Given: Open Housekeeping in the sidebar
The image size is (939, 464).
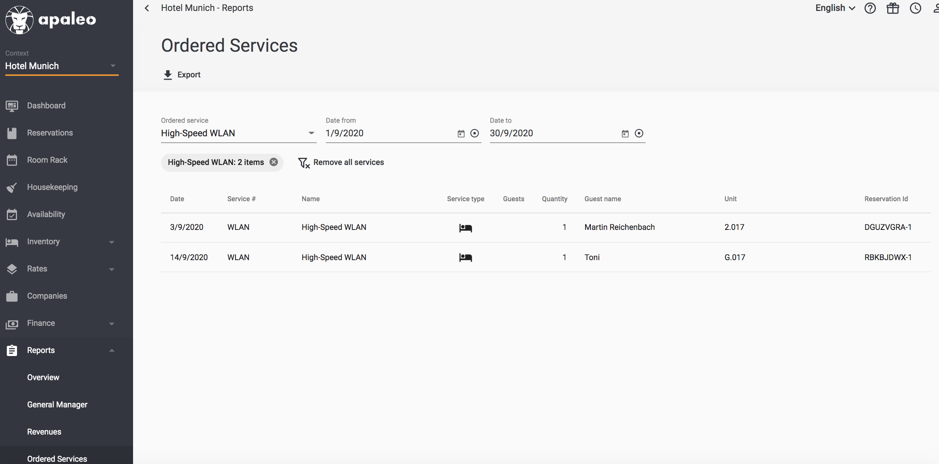Looking at the screenshot, I should point(52,187).
